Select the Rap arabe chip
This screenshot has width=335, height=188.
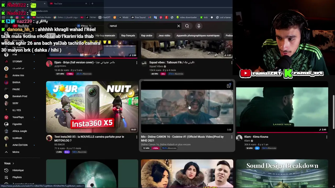click(147, 36)
